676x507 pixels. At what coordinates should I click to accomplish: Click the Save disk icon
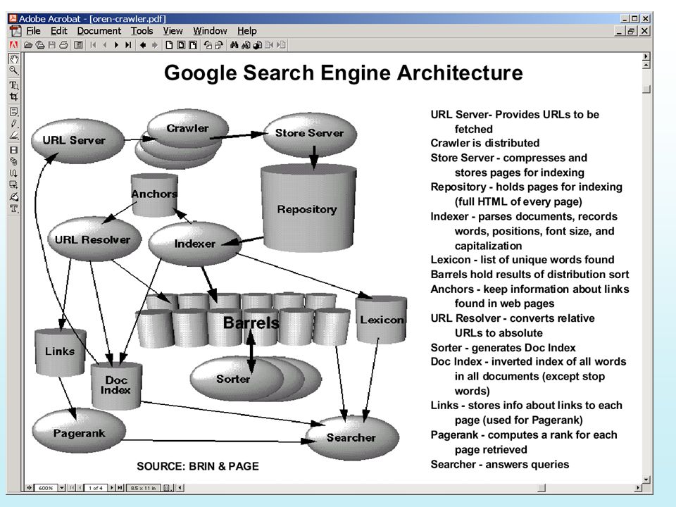[x=51, y=45]
